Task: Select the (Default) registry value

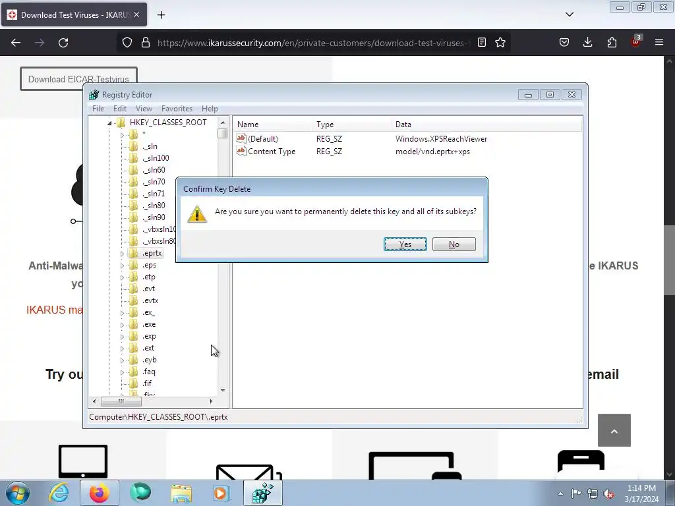Action: (x=257, y=138)
